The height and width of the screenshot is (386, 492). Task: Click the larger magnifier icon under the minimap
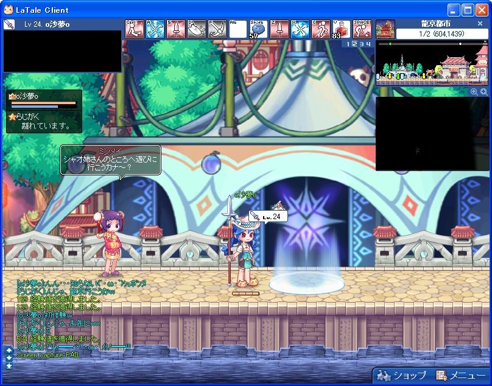click(x=483, y=91)
